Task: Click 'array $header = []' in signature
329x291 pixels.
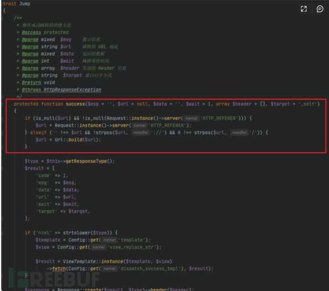Action: [240, 104]
